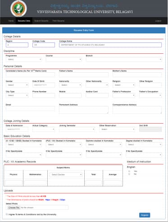The height and width of the screenshot is (222, 168).
Task: Select the Resume Entry tab
Action: click(x=24, y=21)
